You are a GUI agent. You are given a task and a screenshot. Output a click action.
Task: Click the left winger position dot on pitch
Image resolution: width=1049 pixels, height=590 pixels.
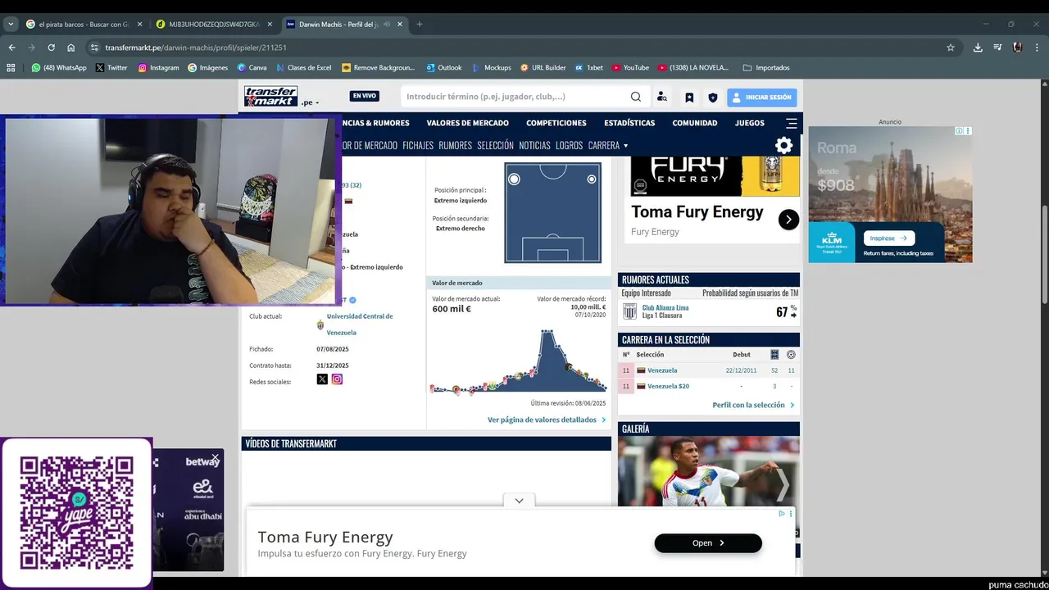click(514, 179)
